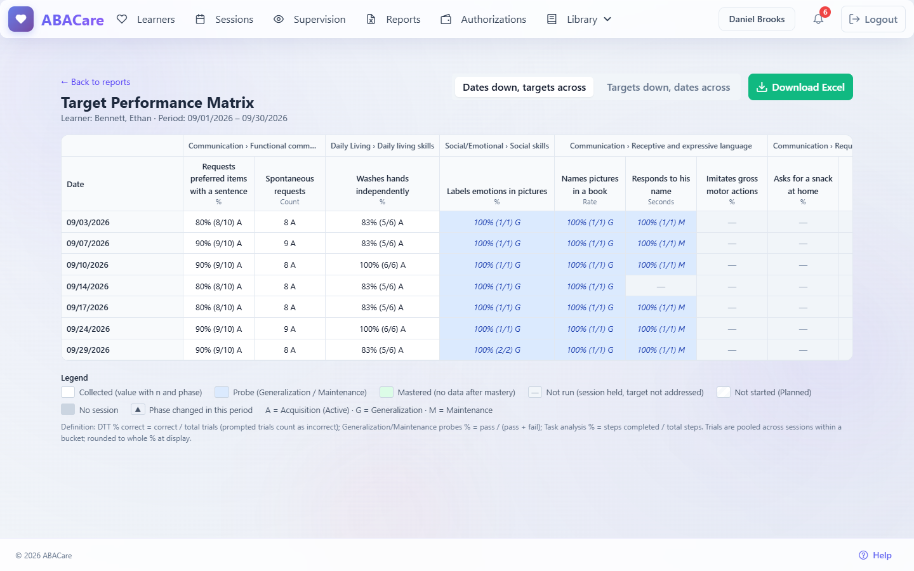This screenshot has width=914, height=571.
Task: Click Asks for a snack at home header
Action: (803, 184)
